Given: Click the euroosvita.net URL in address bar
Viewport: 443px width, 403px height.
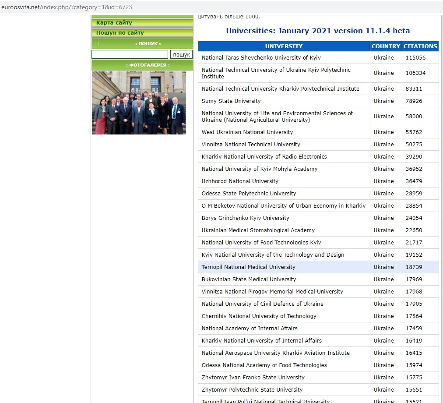Looking at the screenshot, I should (x=67, y=7).
